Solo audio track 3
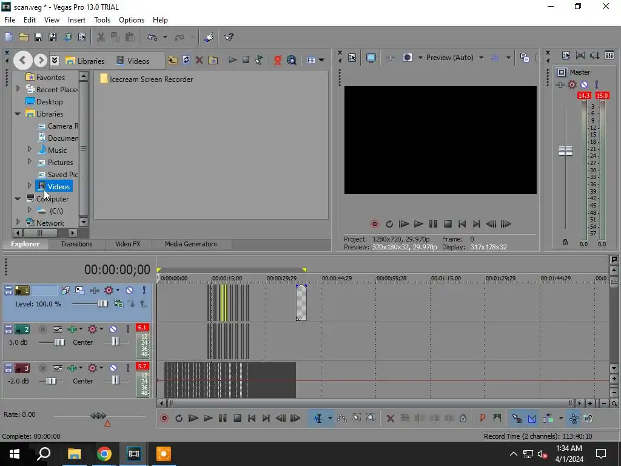 pyautogui.click(x=127, y=368)
